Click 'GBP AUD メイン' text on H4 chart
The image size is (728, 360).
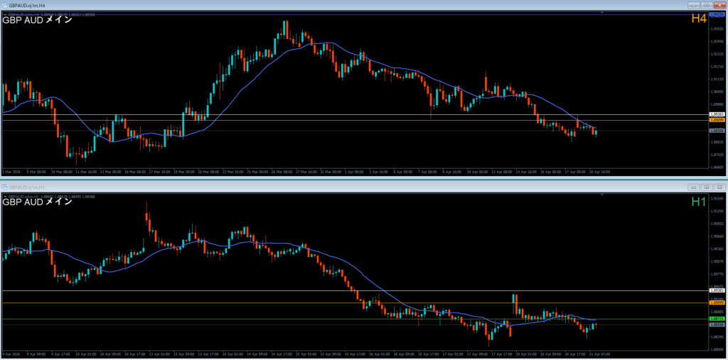(37, 20)
